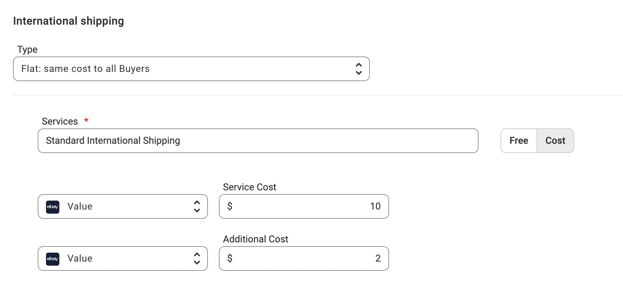Click the eBay logo beside Additional Cost Value dropdown
Image resolution: width=623 pixels, height=291 pixels.
tap(52, 258)
